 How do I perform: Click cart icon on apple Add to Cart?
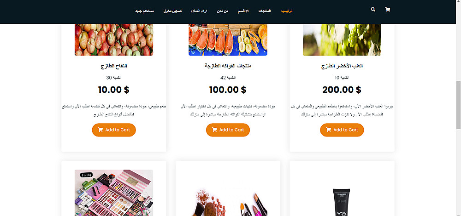pyautogui.click(x=100, y=130)
